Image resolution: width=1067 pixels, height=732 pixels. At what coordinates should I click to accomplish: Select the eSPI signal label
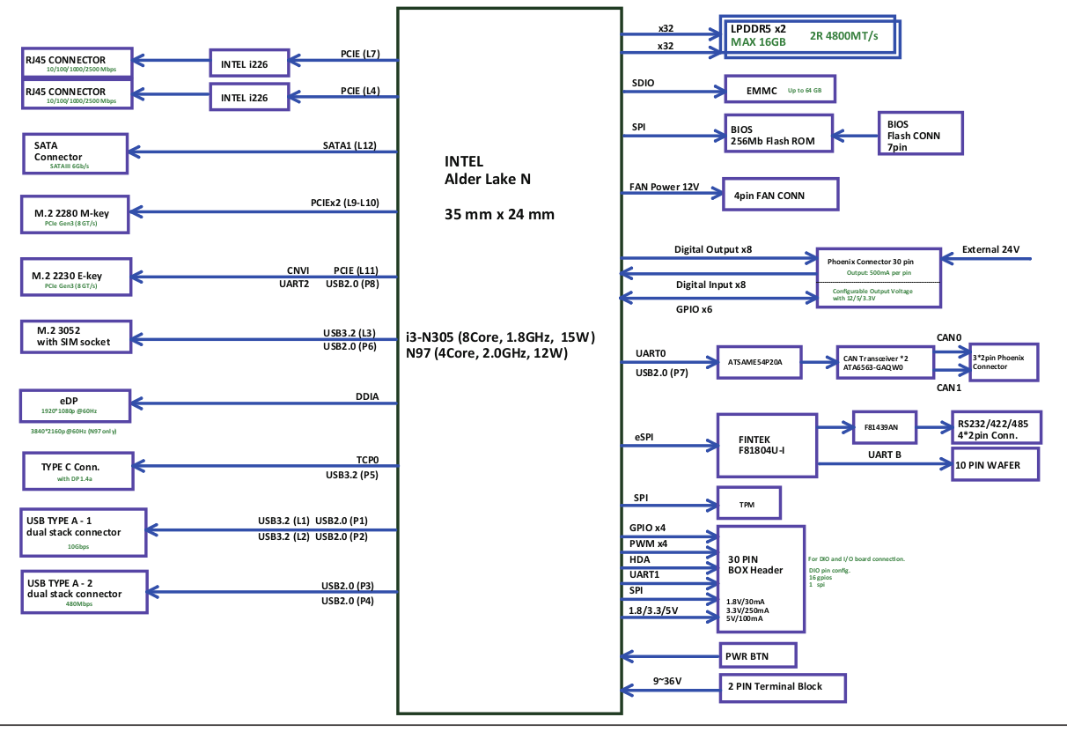645,436
